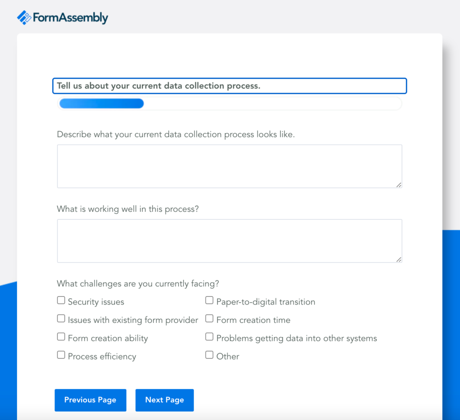
Task: Enable the Form creation ability option
Action: 61,336
